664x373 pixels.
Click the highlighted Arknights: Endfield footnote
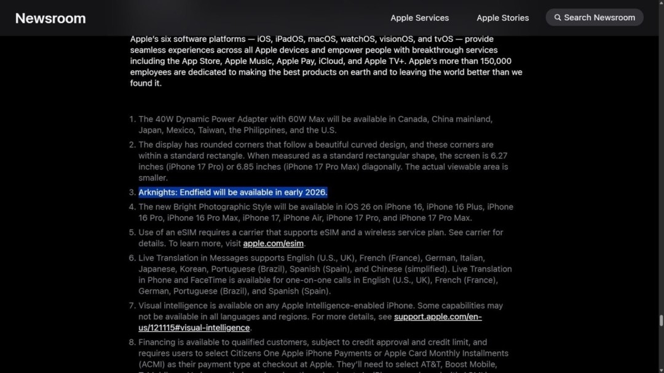[232, 192]
